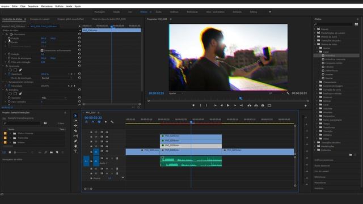Toggle eye visibility of track V4

coord(107,137)
